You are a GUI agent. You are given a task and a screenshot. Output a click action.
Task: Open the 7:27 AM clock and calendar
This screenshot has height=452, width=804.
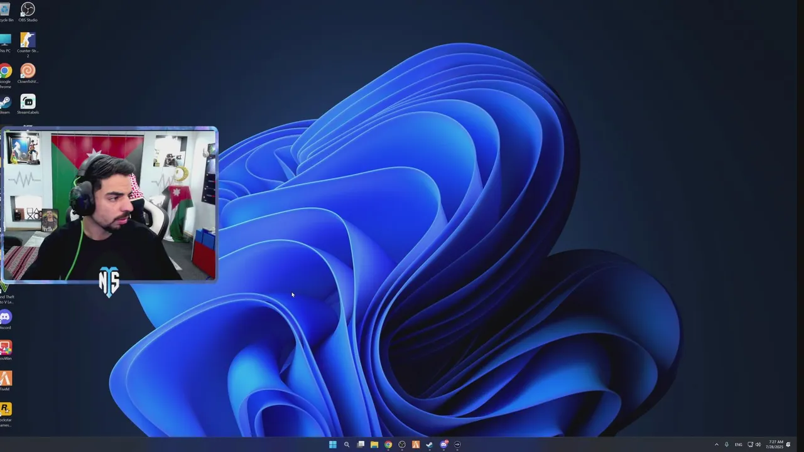click(774, 444)
